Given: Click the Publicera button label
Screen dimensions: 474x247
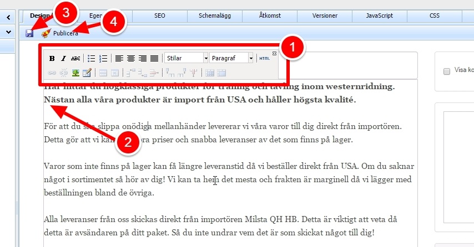Looking at the screenshot, I should coord(65,33).
